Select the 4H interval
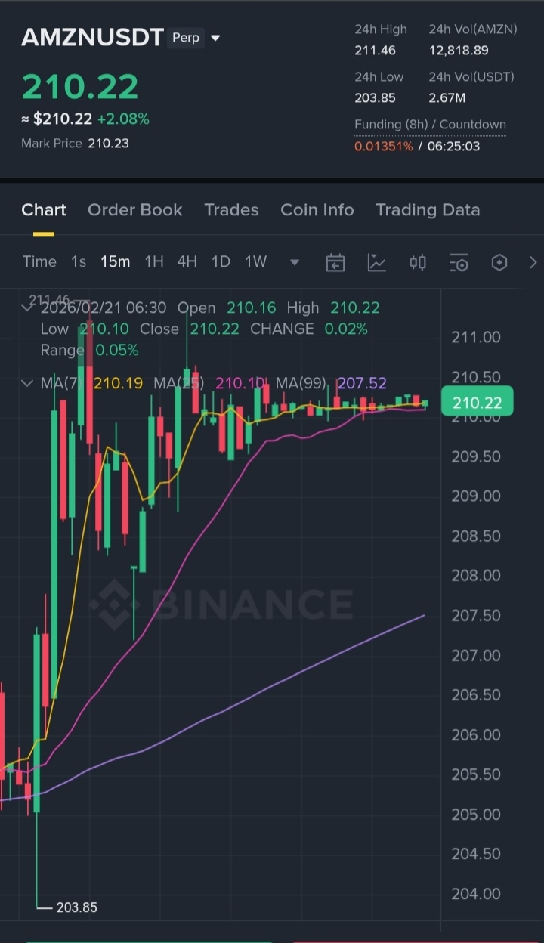This screenshot has height=943, width=544. pos(187,261)
